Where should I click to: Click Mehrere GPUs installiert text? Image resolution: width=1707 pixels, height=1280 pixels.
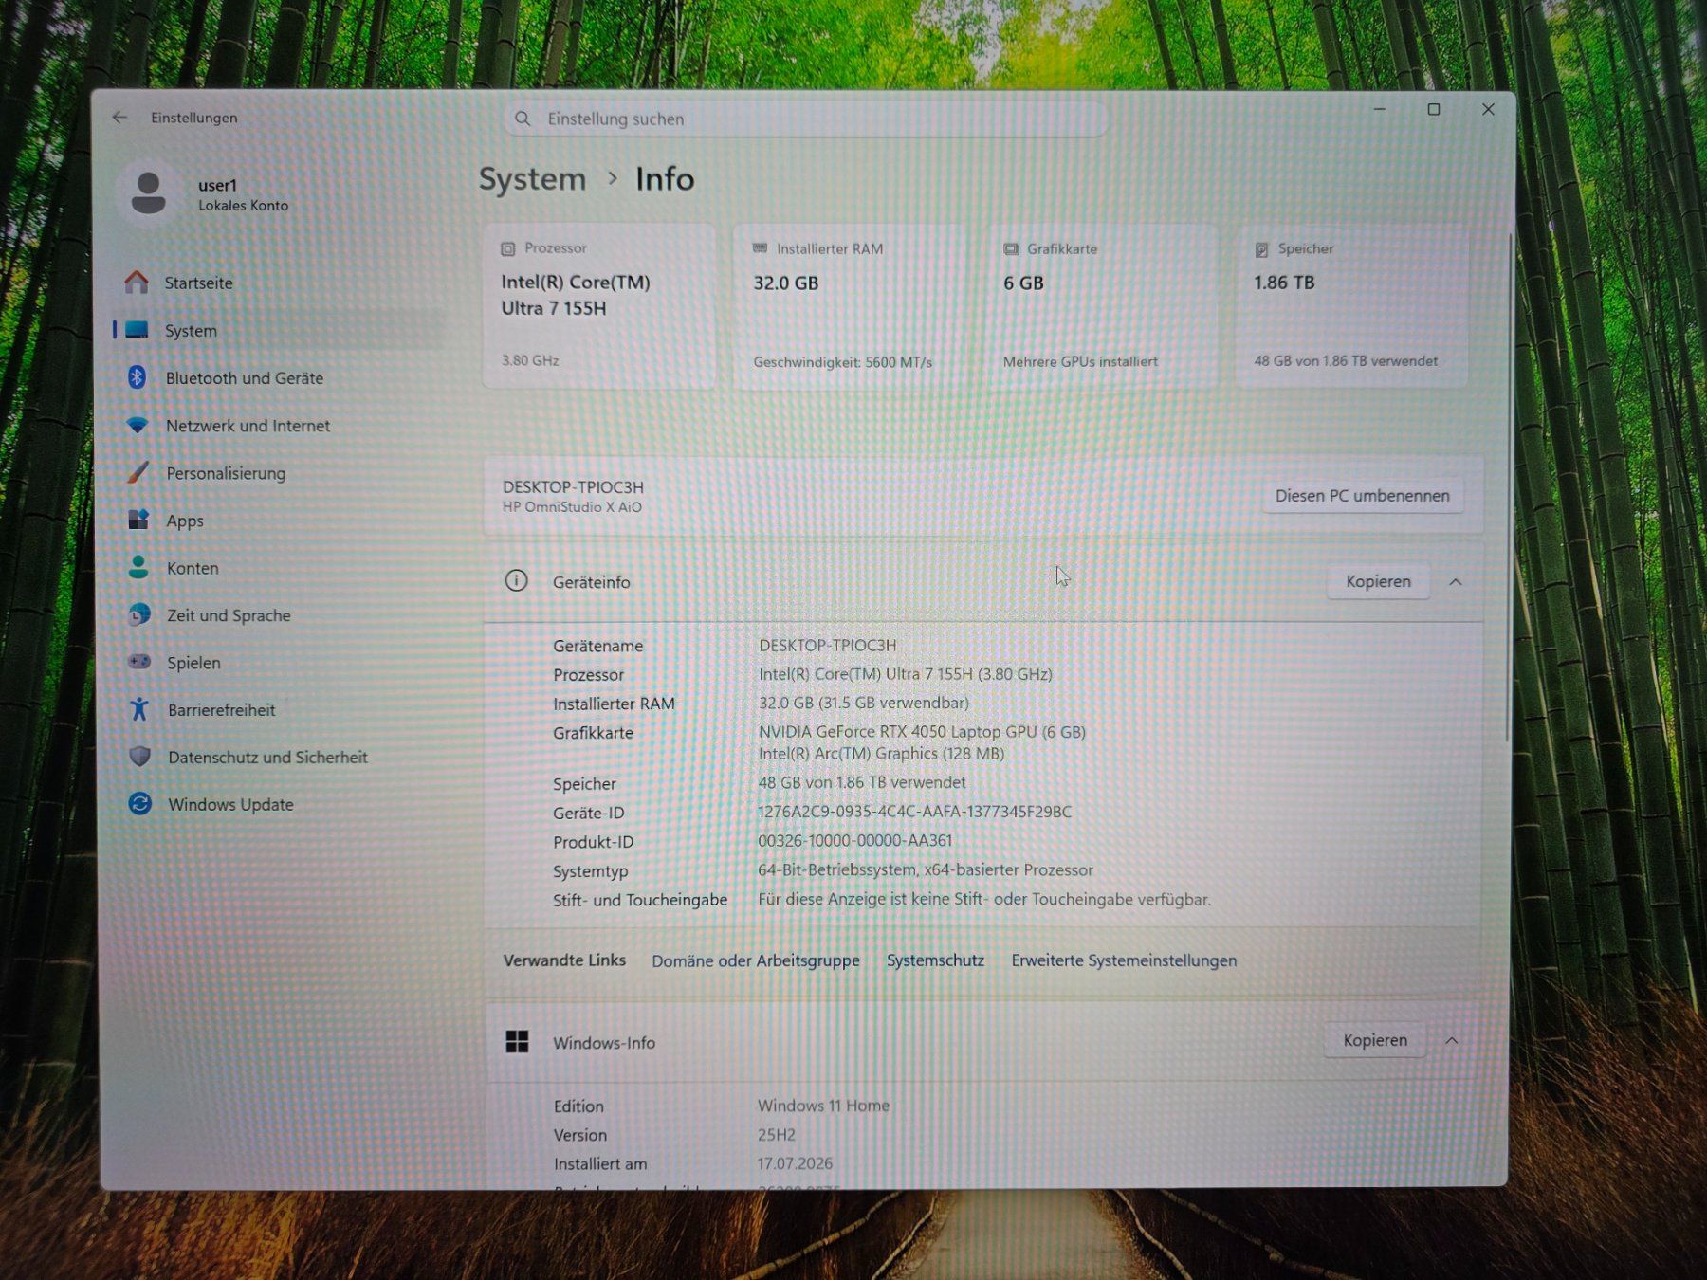click(1080, 361)
